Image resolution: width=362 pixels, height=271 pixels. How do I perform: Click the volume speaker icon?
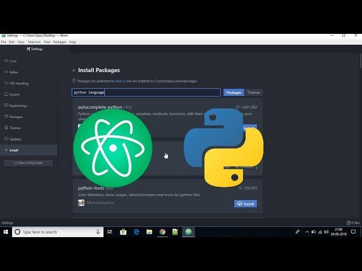326,232
